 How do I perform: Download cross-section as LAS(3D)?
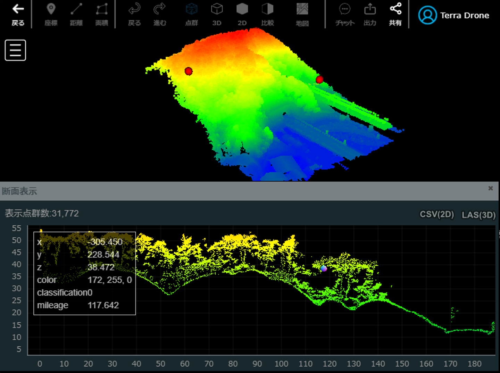pos(478,215)
